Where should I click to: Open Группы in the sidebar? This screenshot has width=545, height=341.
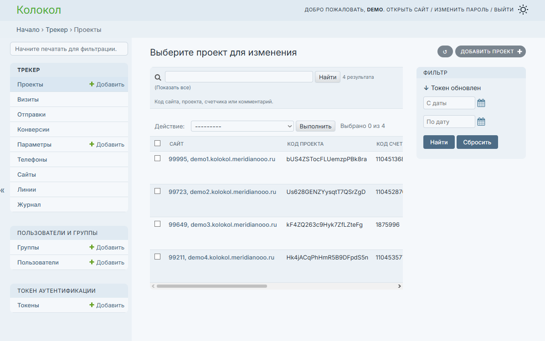click(28, 248)
